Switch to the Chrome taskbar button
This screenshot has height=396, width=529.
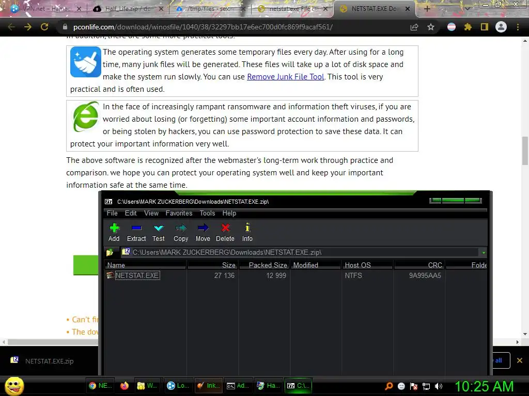[x=100, y=386]
